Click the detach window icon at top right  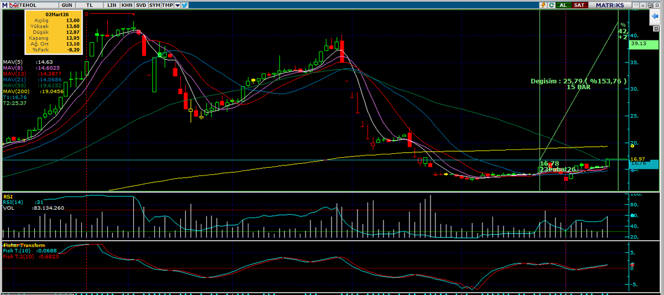click(650, 5)
